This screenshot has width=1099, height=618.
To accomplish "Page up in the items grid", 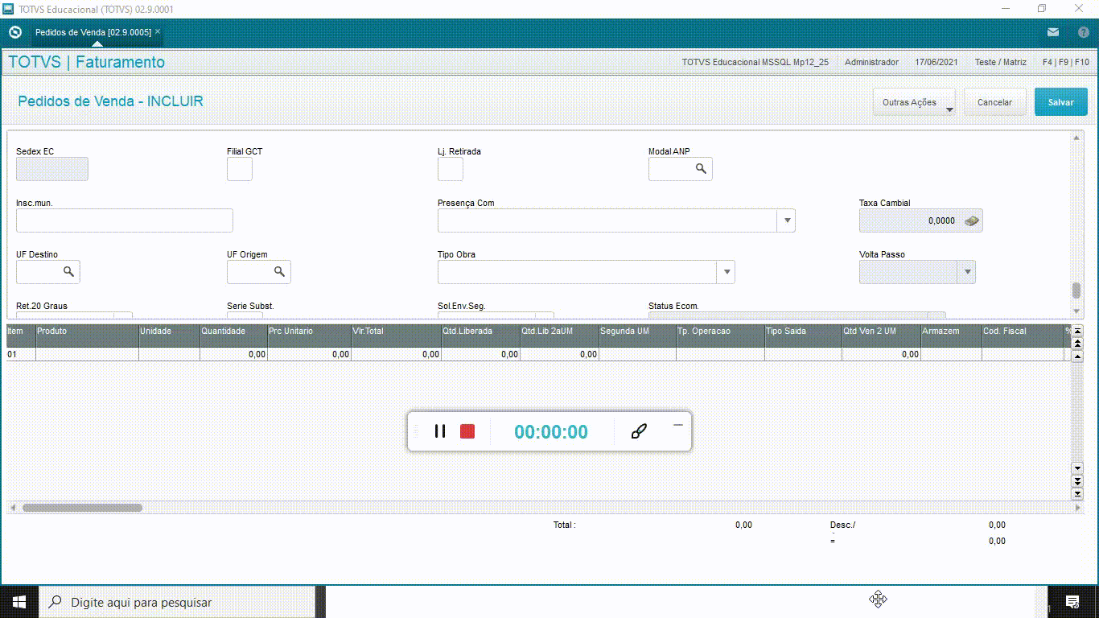I will coord(1078,343).
